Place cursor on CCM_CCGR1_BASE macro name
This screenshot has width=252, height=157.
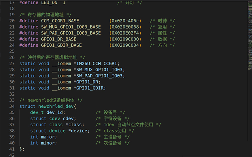pyautogui.click(x=60, y=21)
